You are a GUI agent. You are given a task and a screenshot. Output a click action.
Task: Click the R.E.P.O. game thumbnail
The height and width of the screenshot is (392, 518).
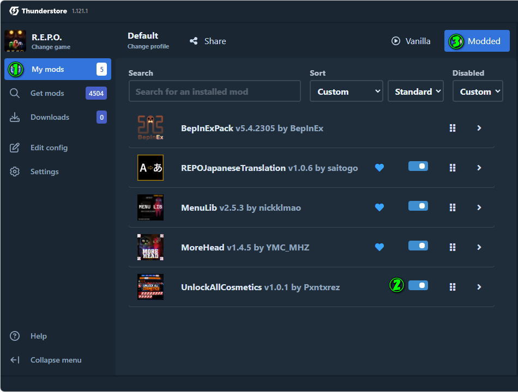pos(15,41)
